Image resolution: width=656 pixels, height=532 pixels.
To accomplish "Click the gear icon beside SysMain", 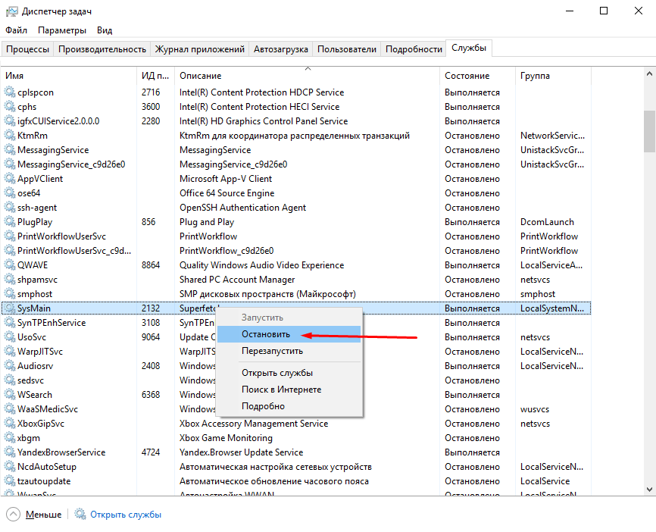I will [9, 308].
